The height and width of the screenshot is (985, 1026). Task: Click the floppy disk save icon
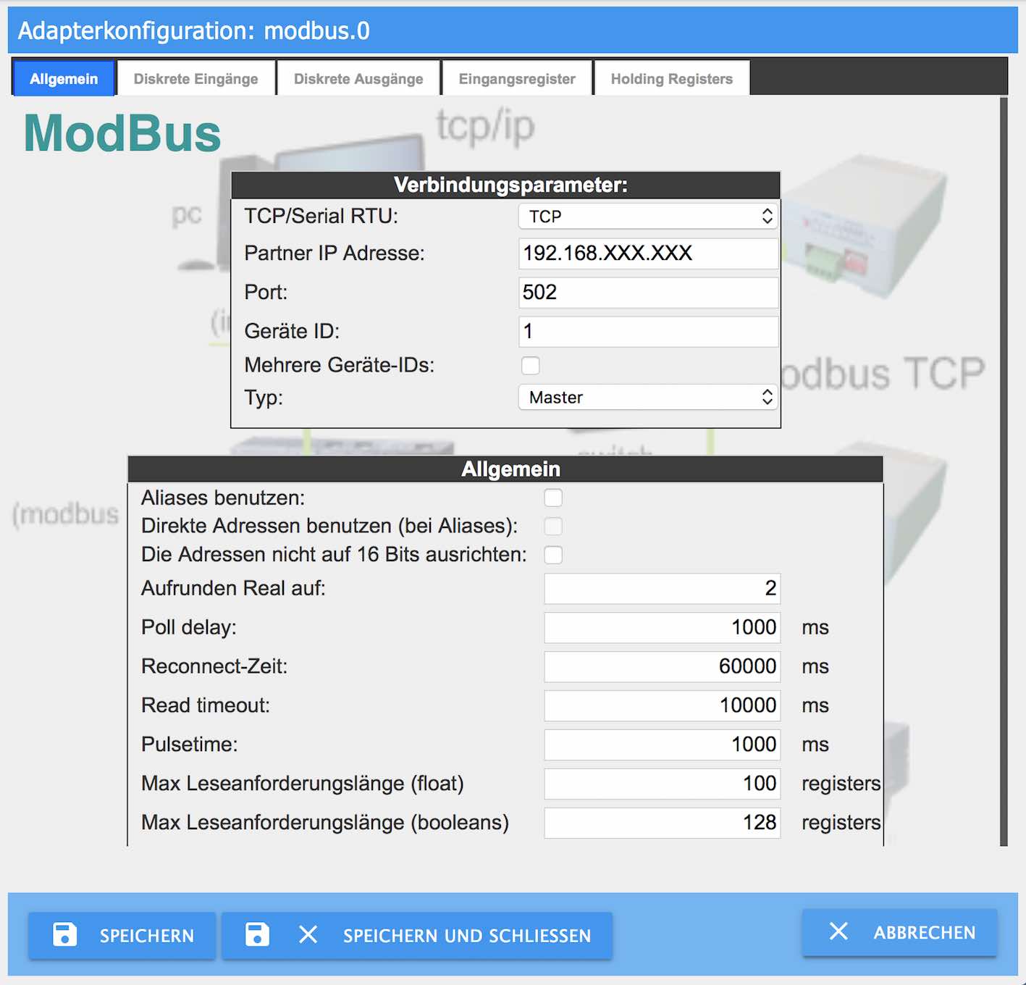[x=65, y=935]
